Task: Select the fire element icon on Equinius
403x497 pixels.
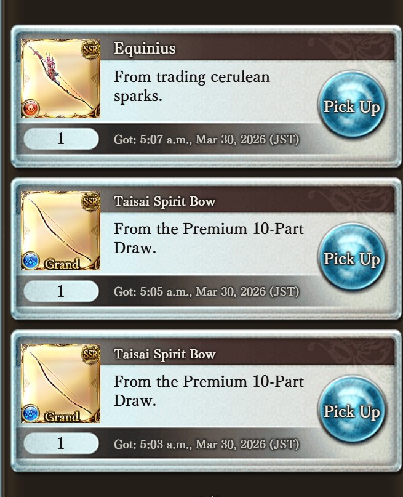Action: tap(30, 108)
